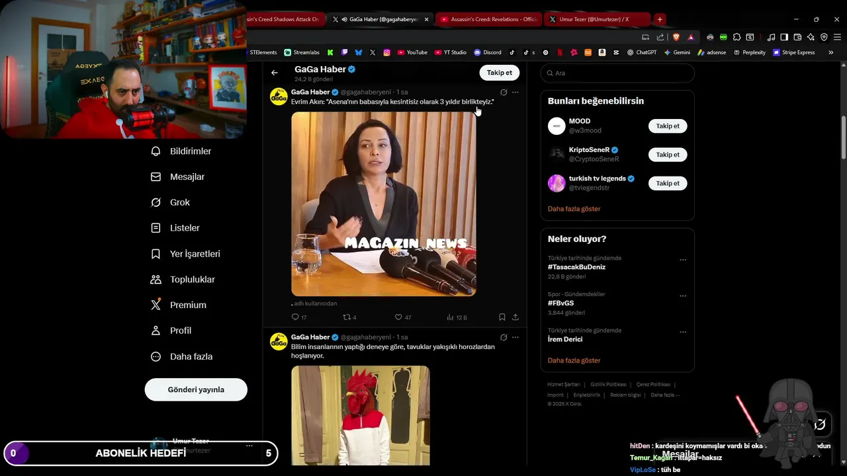Open the #FBvGS trend

coord(560,303)
